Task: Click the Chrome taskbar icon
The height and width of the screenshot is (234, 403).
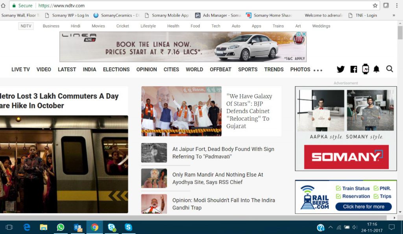Action: click(94, 227)
